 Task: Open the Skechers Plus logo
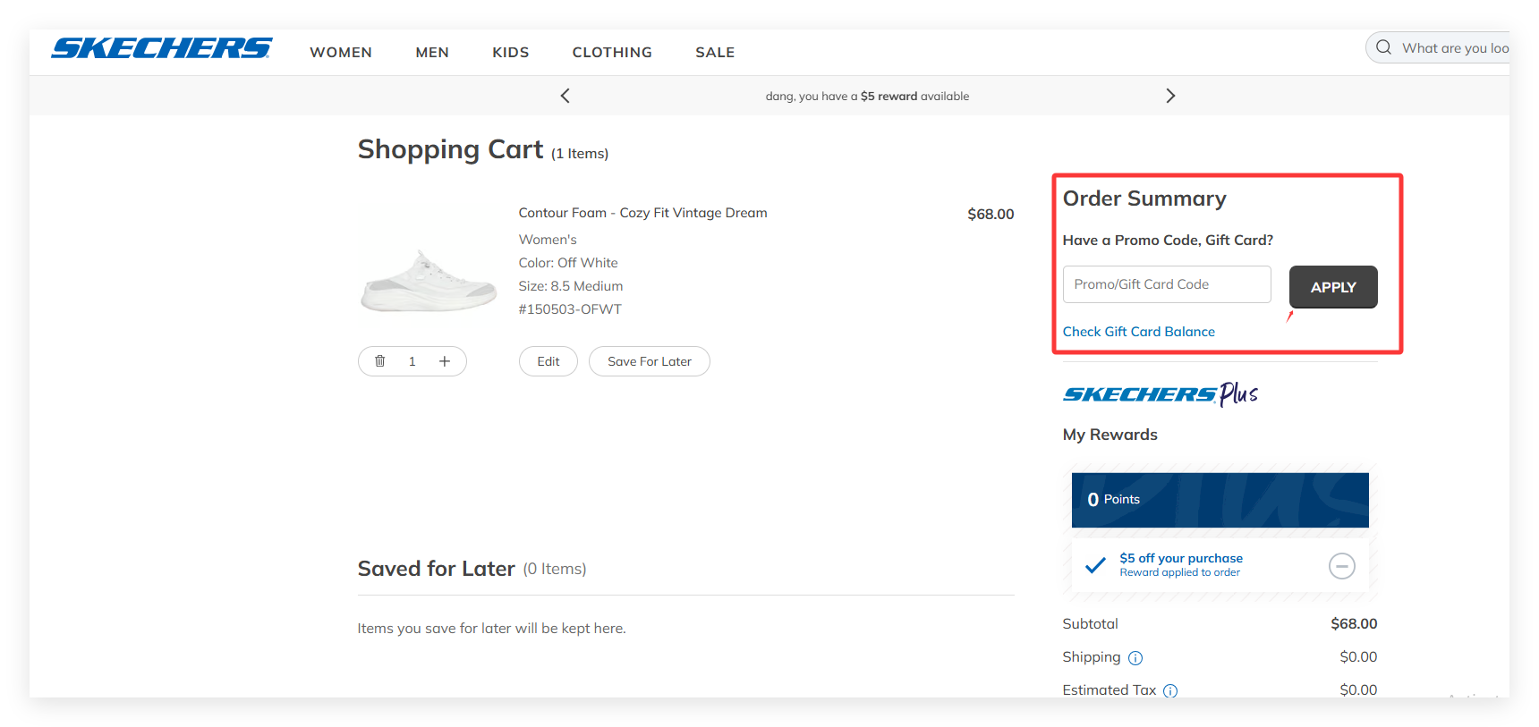coord(1161,394)
